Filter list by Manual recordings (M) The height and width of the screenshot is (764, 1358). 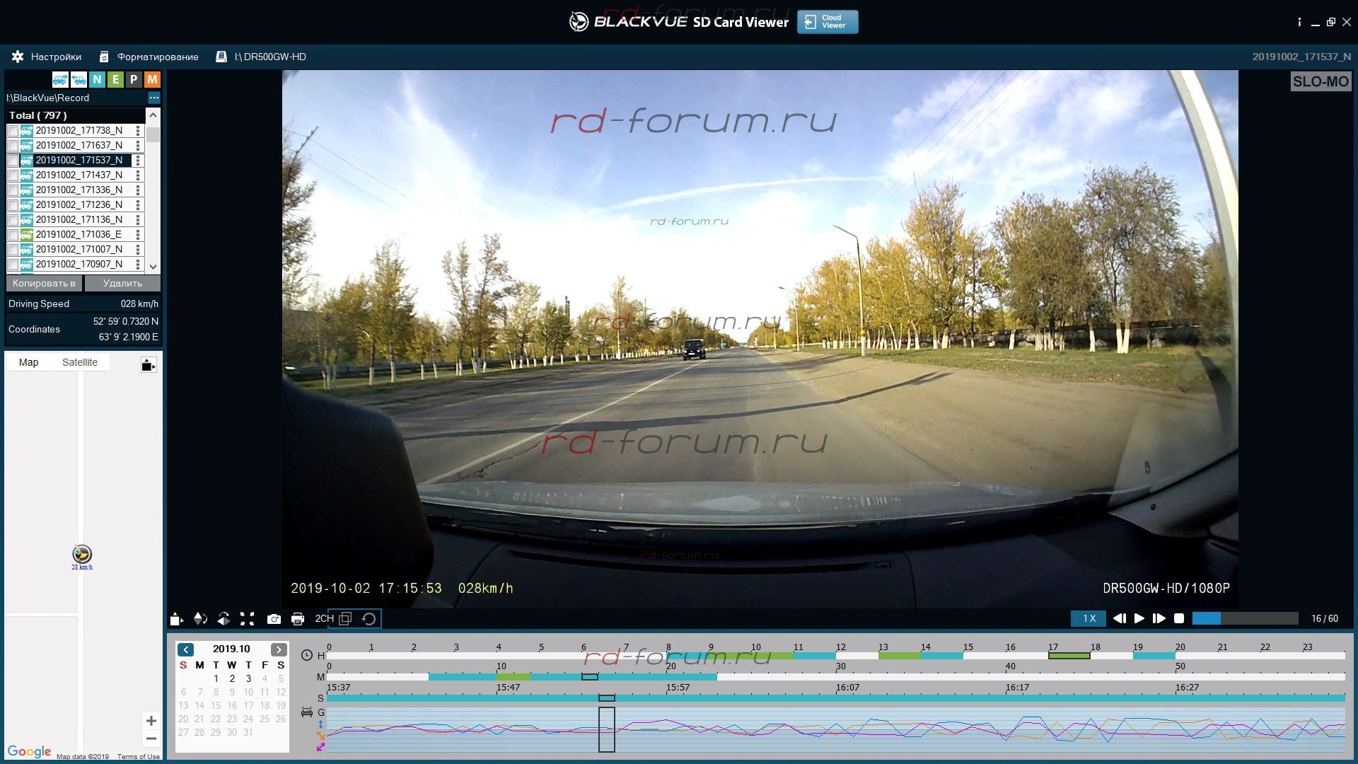(x=152, y=79)
